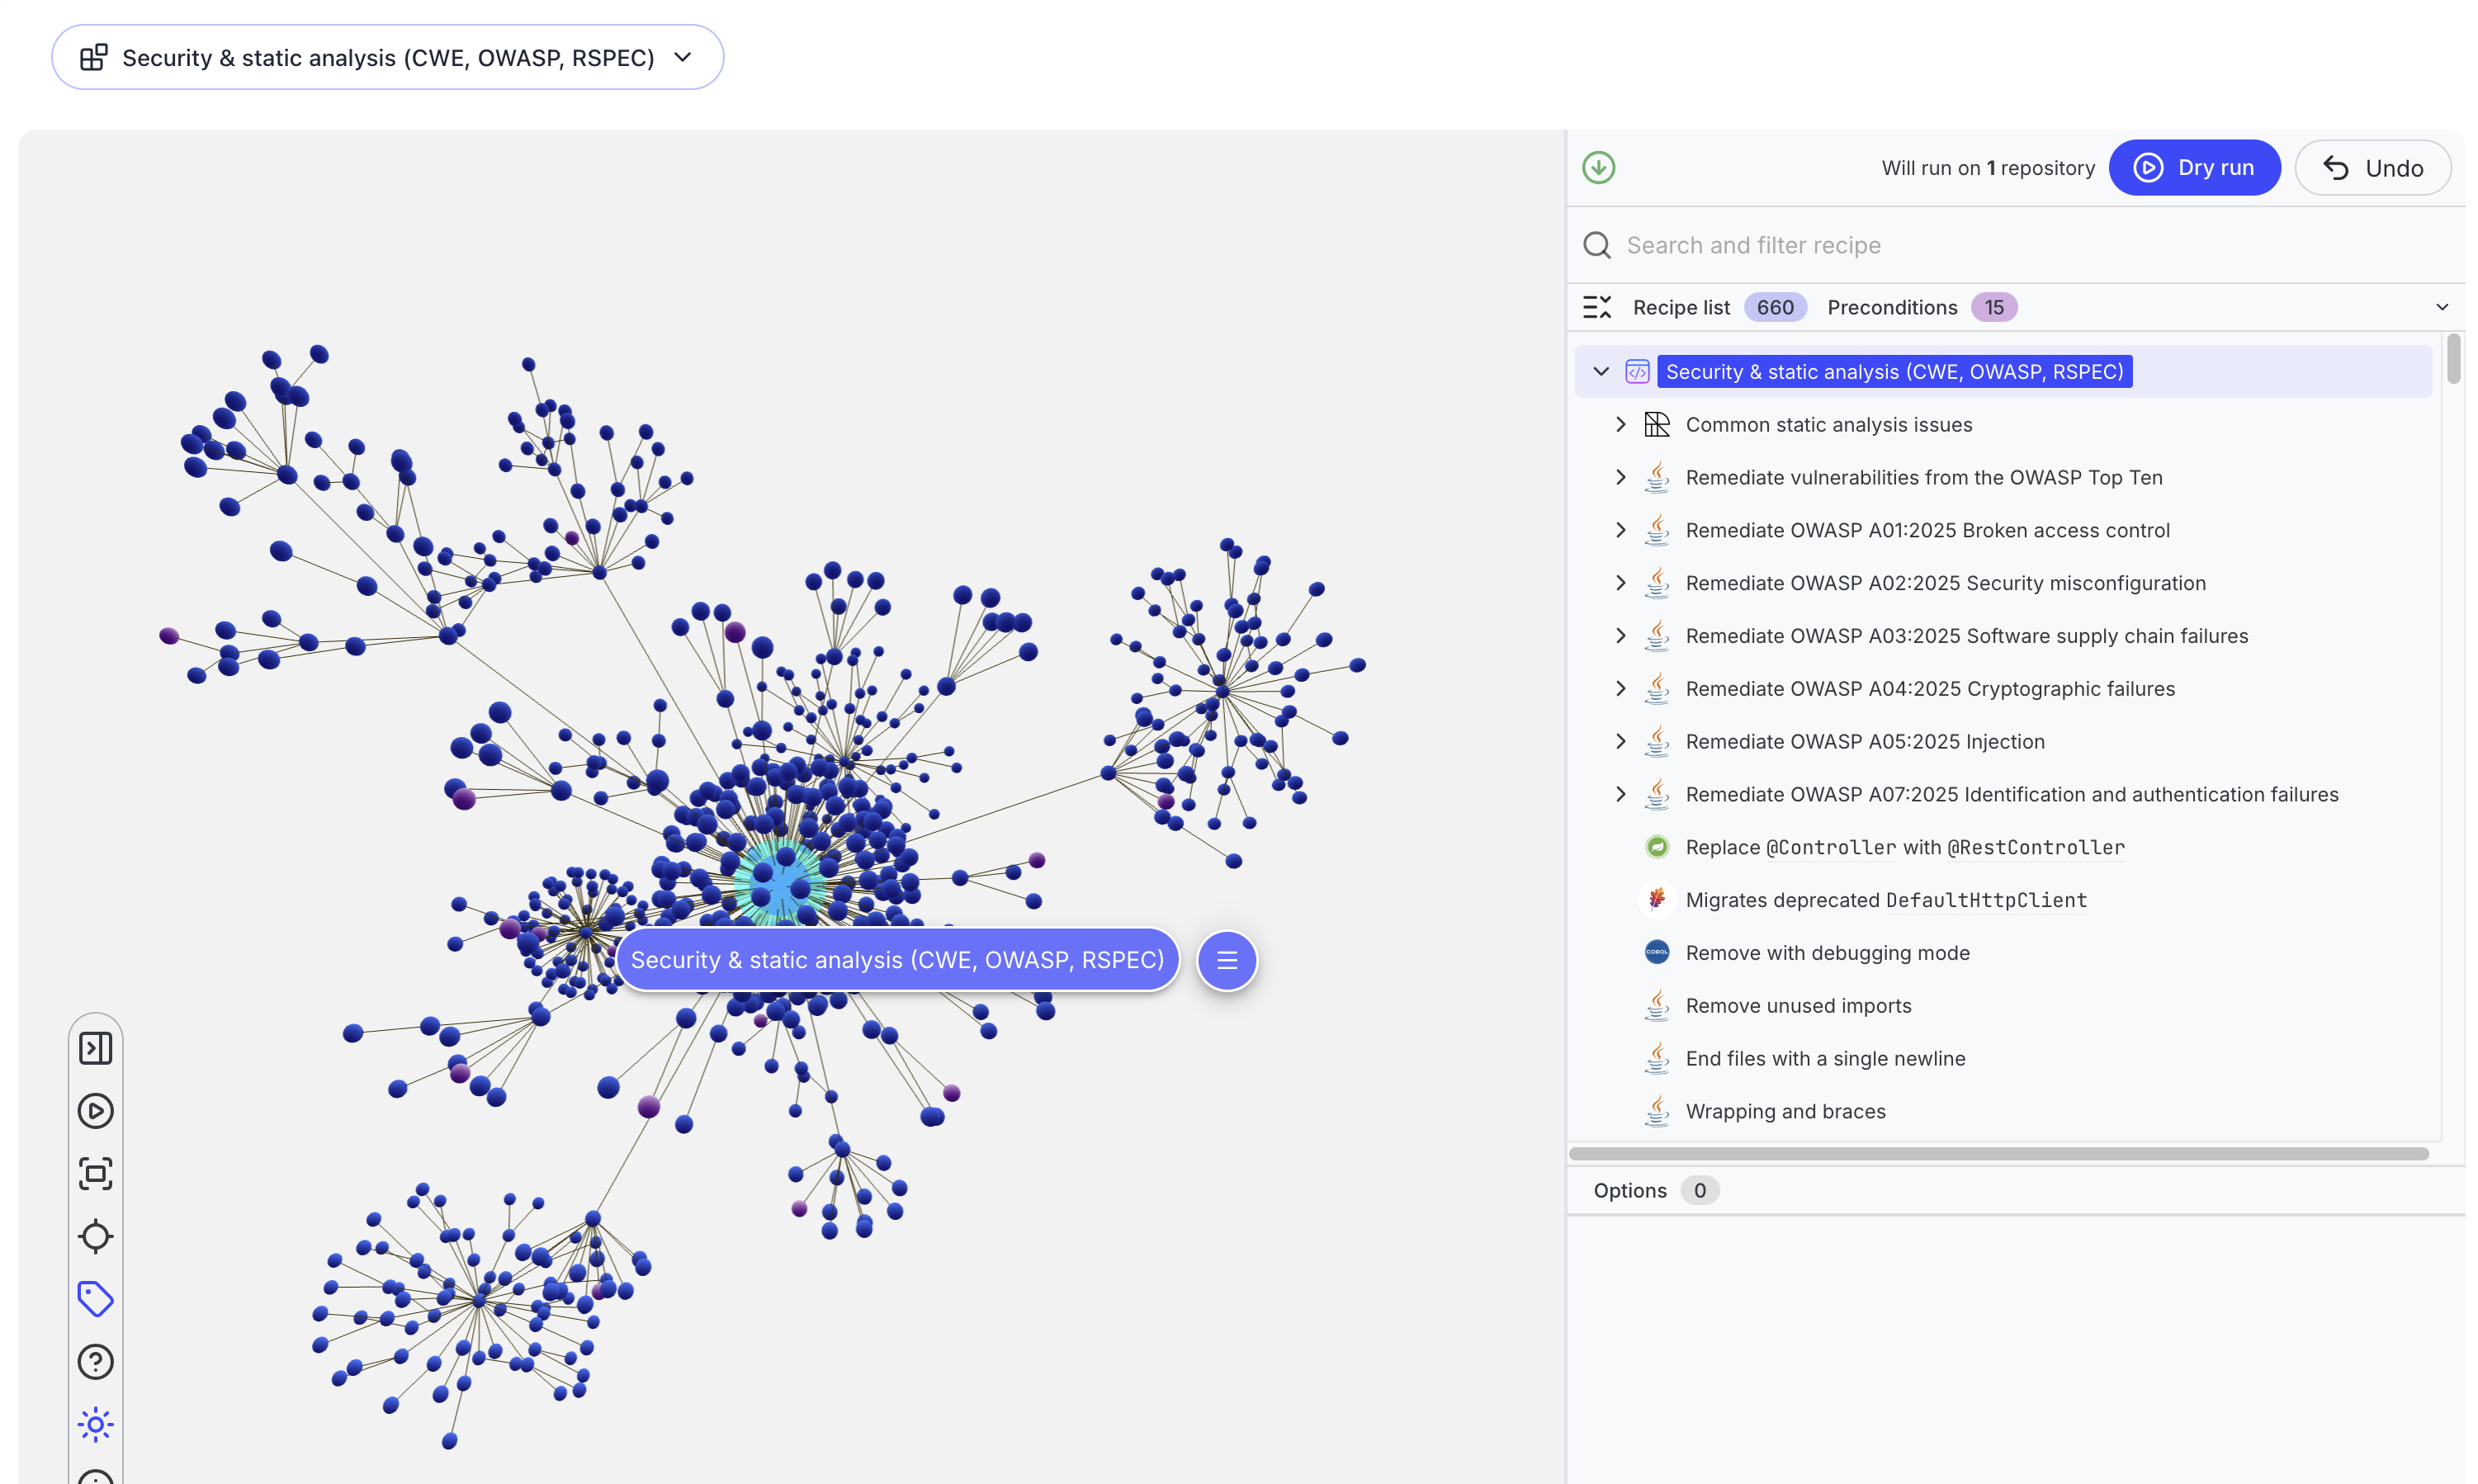The image size is (2478, 1484).
Task: Open the hamburger menu next to the graph label
Action: click(x=1226, y=961)
